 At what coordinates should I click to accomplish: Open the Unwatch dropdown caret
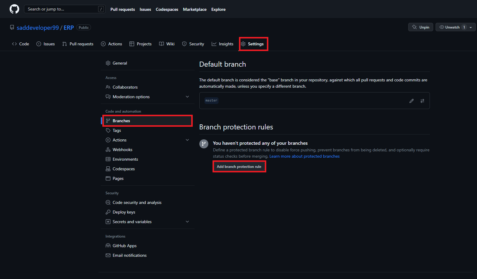471,27
